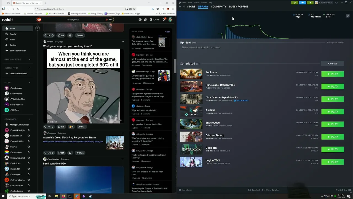Play Deadlock
The image size is (353, 199).
[333, 150]
